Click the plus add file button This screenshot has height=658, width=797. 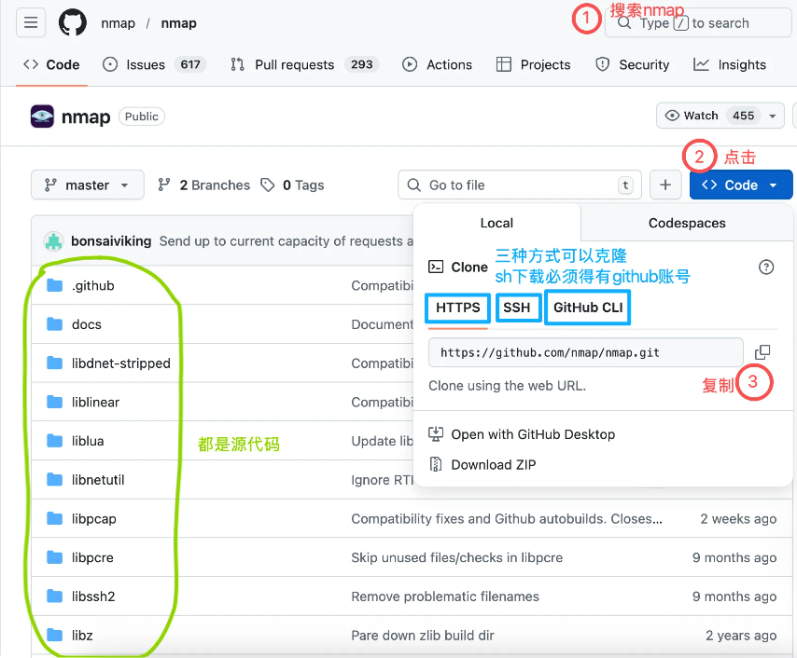coord(665,185)
